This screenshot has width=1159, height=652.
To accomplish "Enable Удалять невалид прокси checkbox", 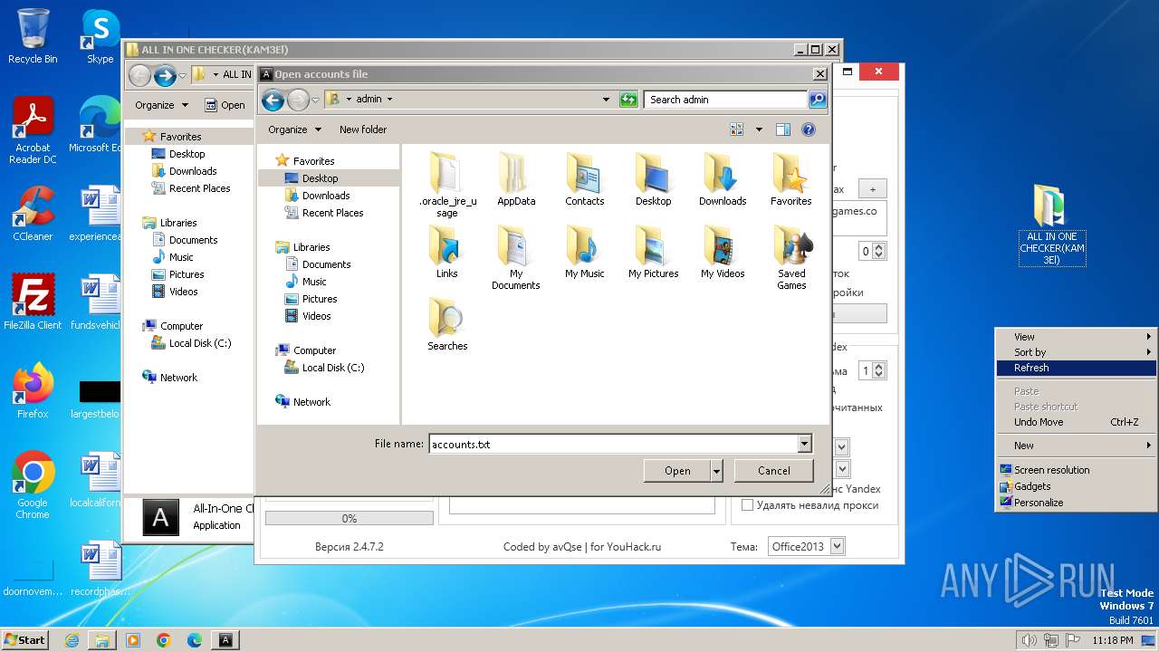I will tap(748, 505).
